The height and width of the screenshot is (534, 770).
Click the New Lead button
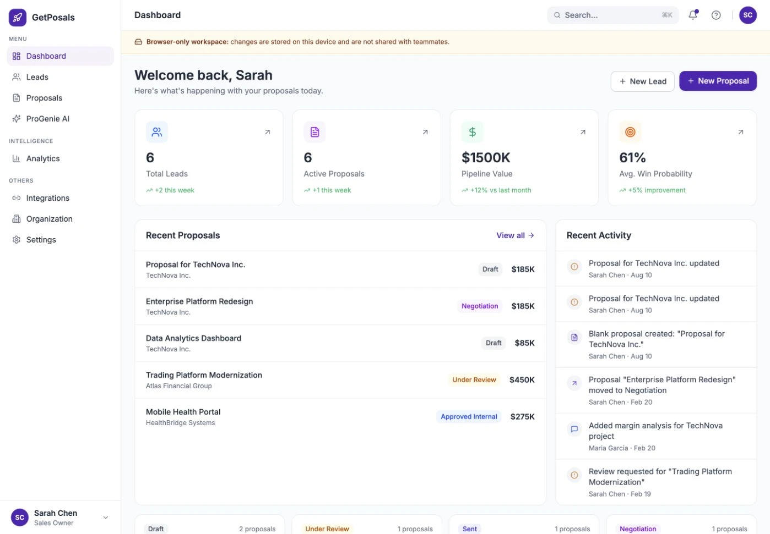pyautogui.click(x=642, y=81)
